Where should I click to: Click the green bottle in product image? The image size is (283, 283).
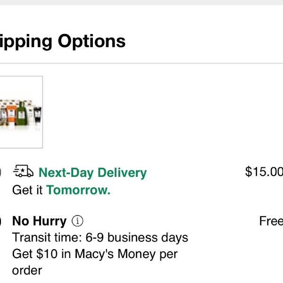click(x=22, y=113)
